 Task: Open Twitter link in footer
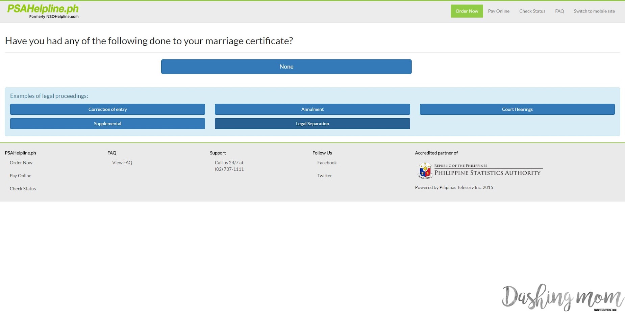click(324, 176)
